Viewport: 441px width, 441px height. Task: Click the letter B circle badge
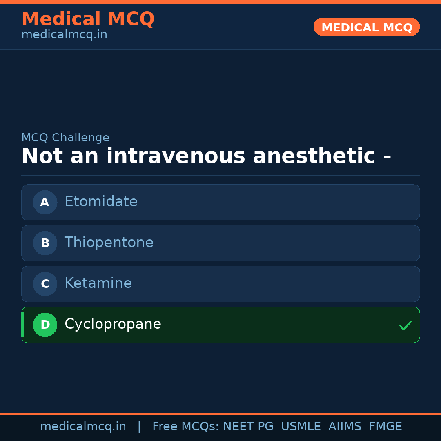45,243
